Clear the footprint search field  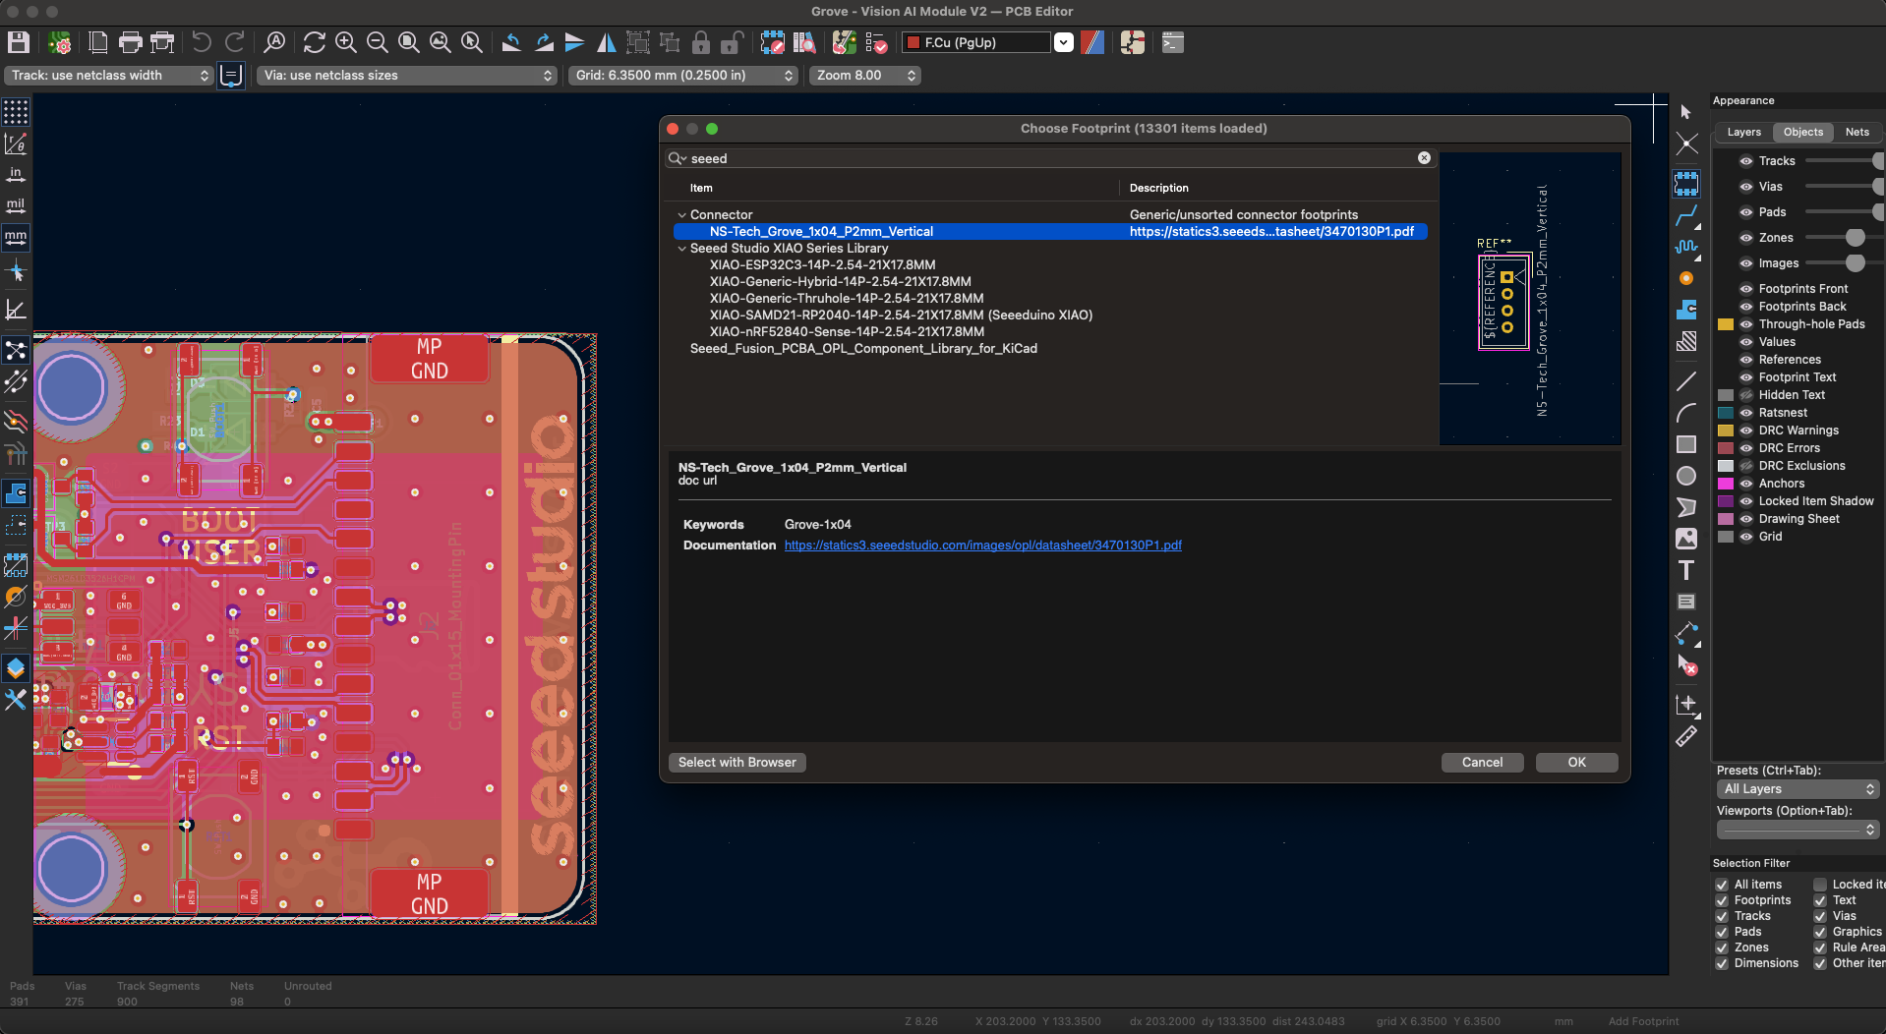[1424, 158]
